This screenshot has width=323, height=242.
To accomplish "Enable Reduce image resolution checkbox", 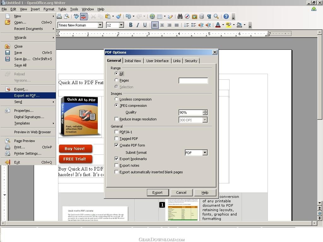I will pyautogui.click(x=116, y=119).
